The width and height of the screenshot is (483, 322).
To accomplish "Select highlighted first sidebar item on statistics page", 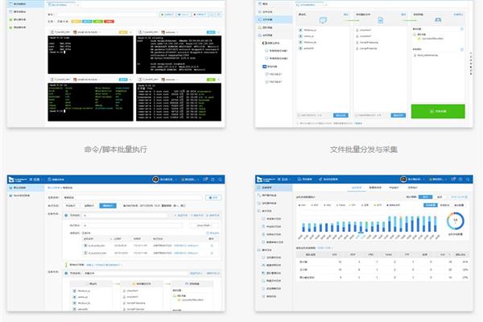I will (x=274, y=188).
